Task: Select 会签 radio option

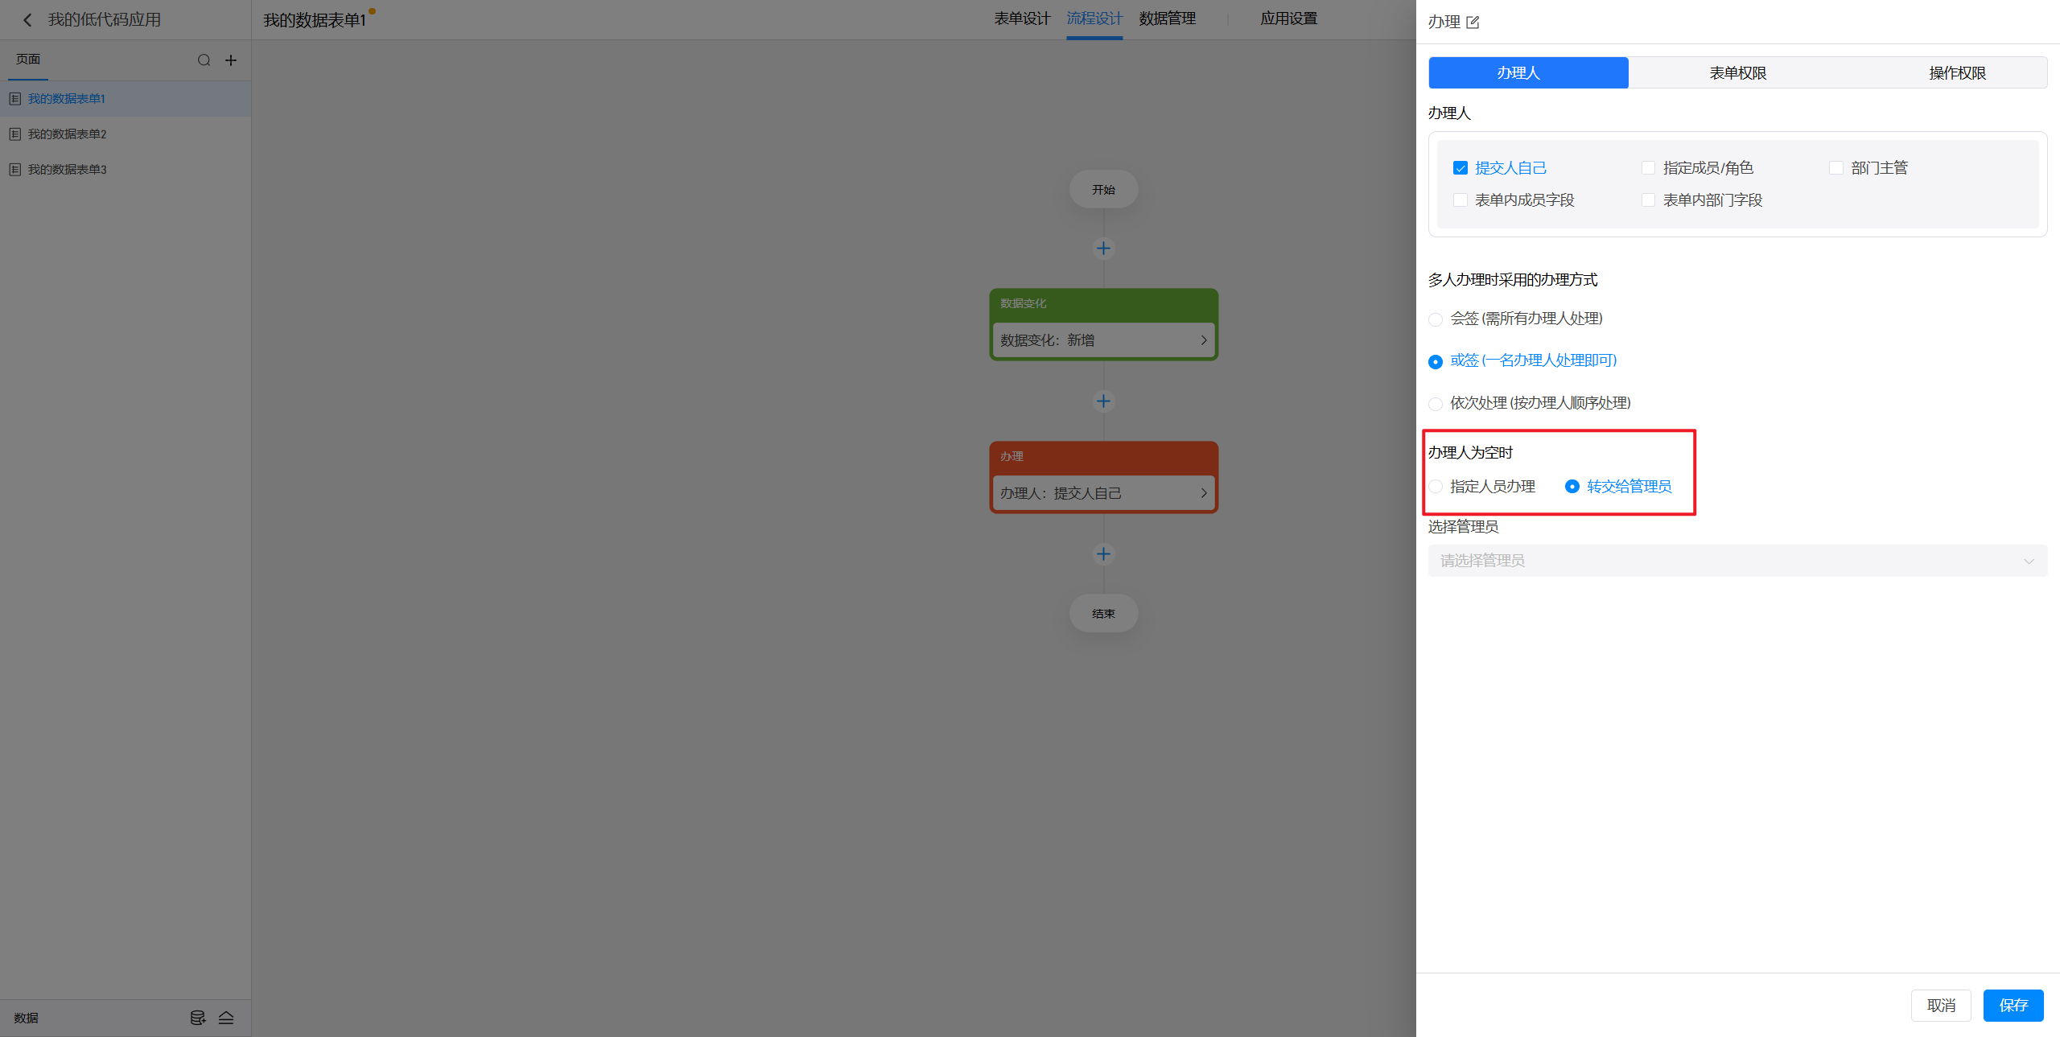Action: click(x=1436, y=319)
